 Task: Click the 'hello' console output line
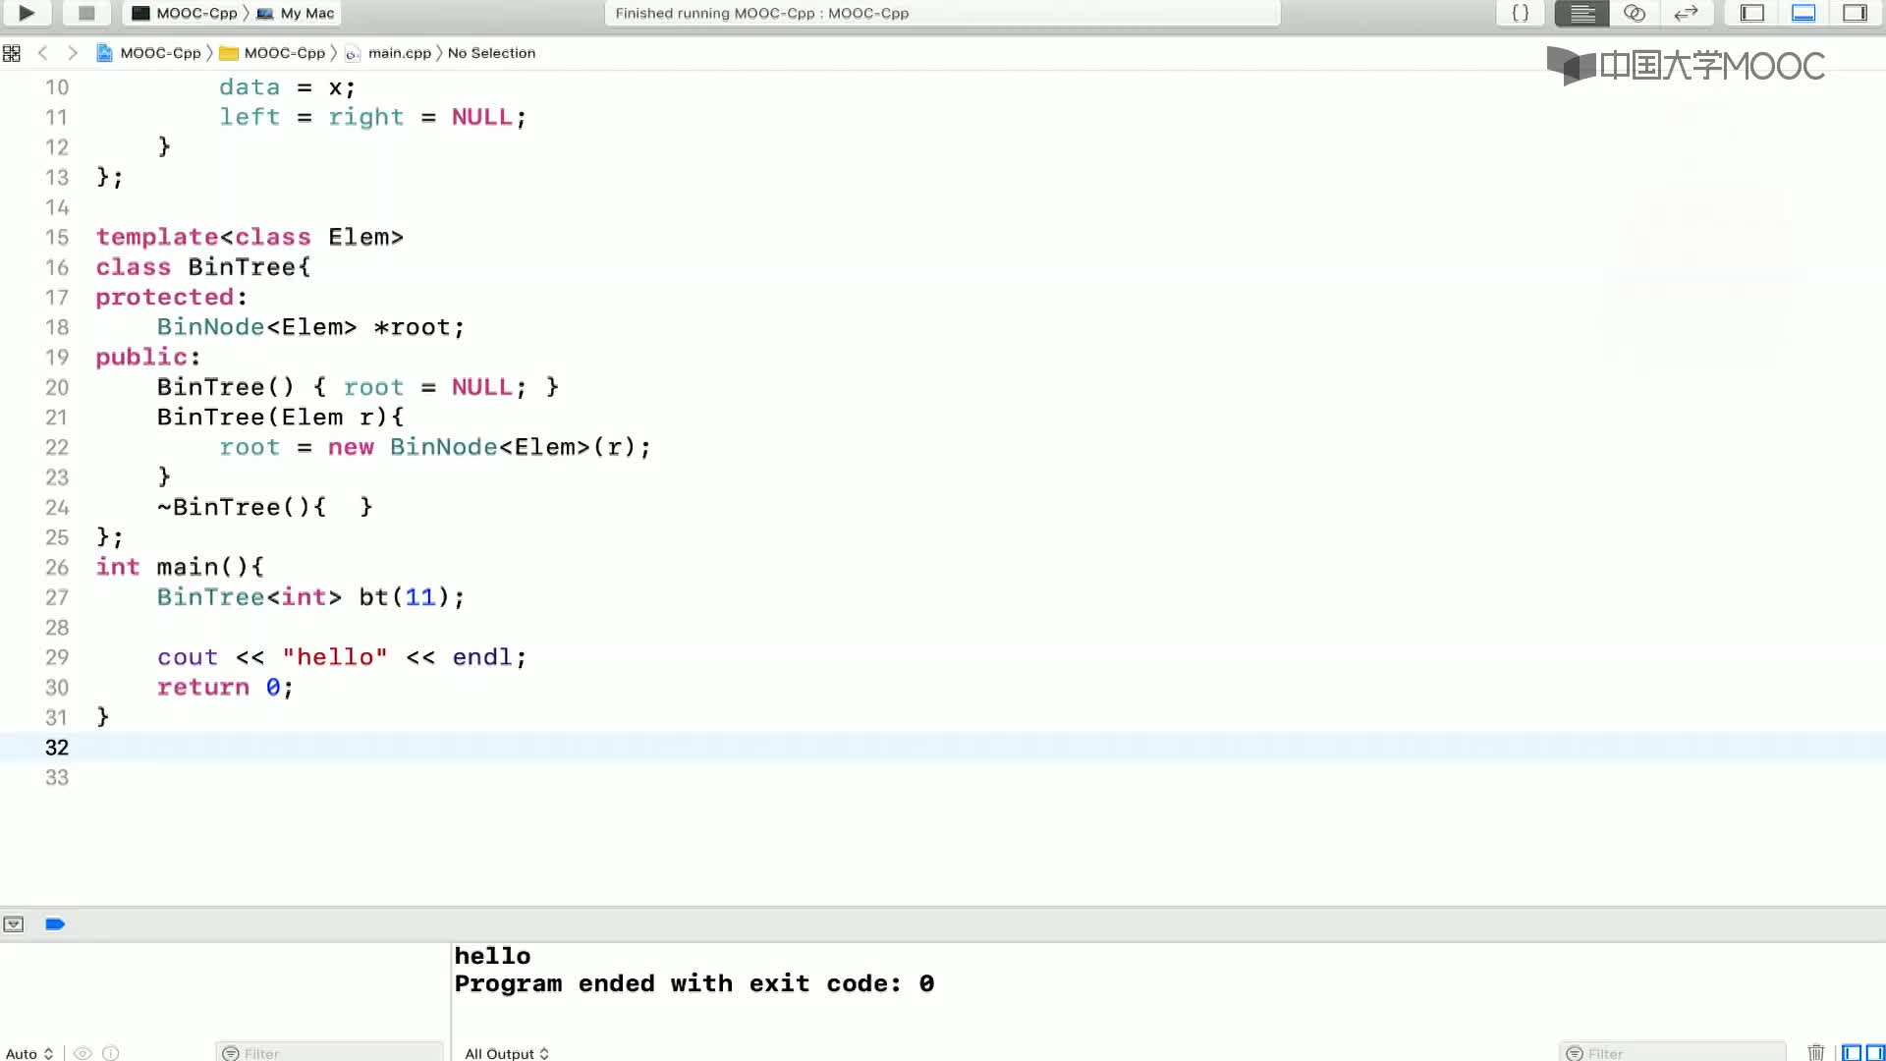pos(492,956)
